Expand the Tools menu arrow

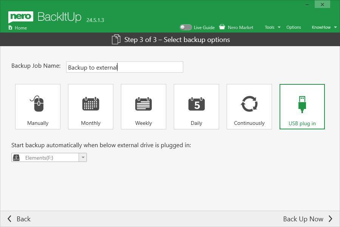tap(279, 27)
